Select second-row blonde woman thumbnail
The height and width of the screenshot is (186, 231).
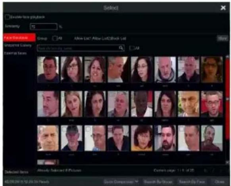tap(71, 104)
